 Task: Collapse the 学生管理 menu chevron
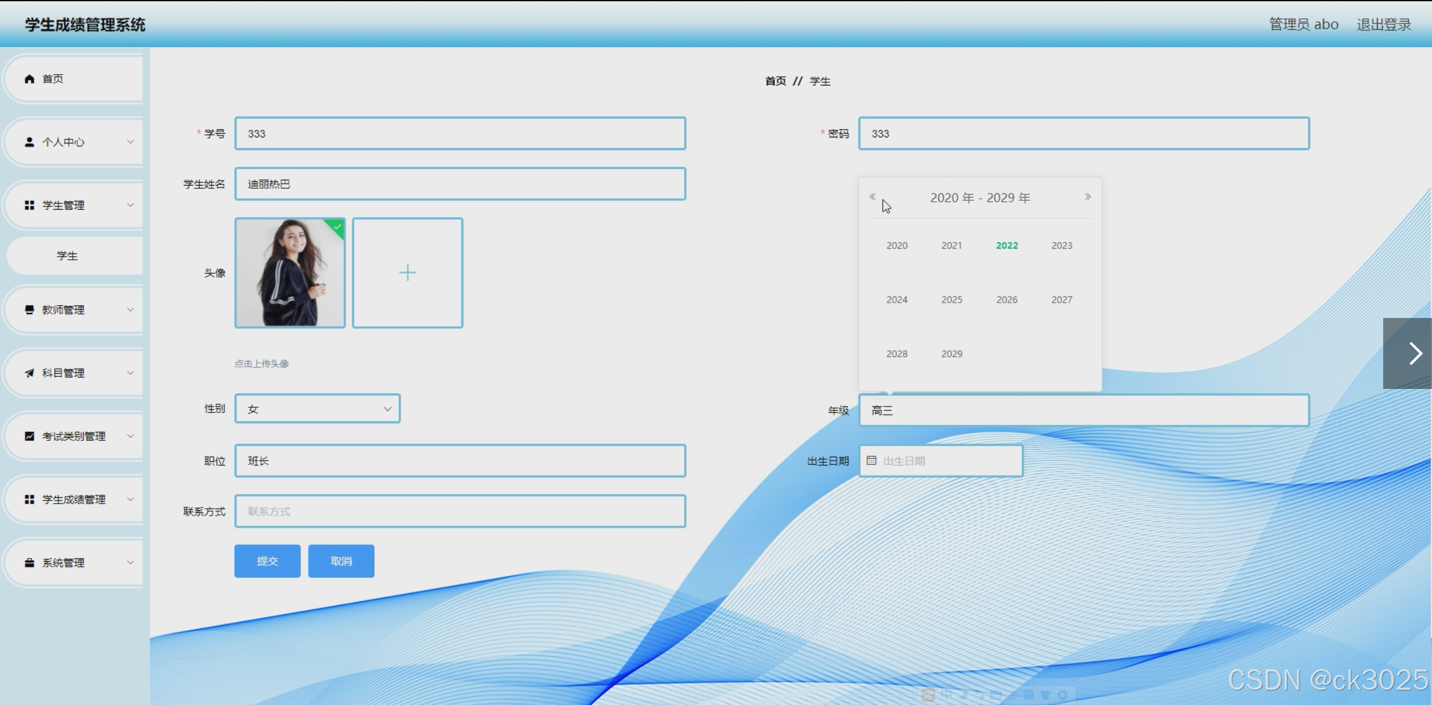[x=131, y=205]
